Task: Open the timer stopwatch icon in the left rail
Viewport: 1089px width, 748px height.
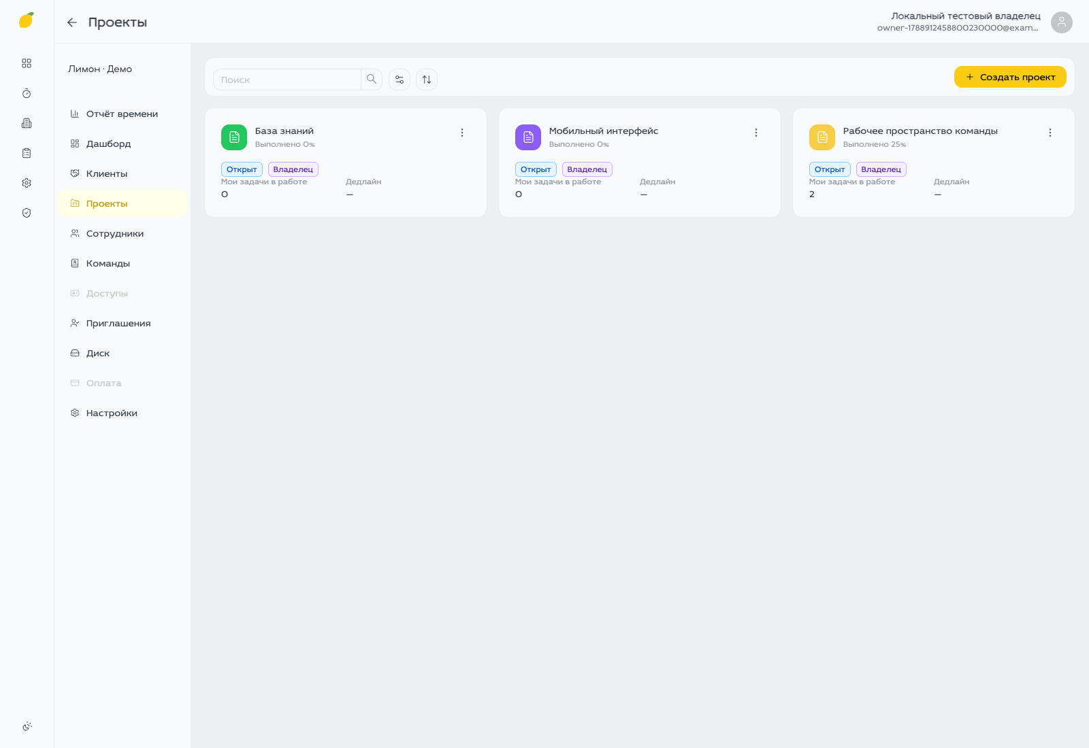Action: 27,93
